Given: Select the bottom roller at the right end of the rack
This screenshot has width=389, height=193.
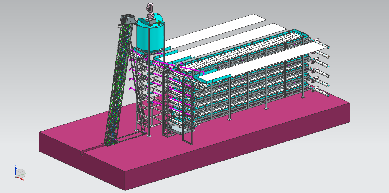Looking at the screenshot, I should (322, 92).
